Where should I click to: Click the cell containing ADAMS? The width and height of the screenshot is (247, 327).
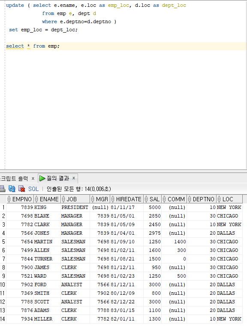[47, 311]
